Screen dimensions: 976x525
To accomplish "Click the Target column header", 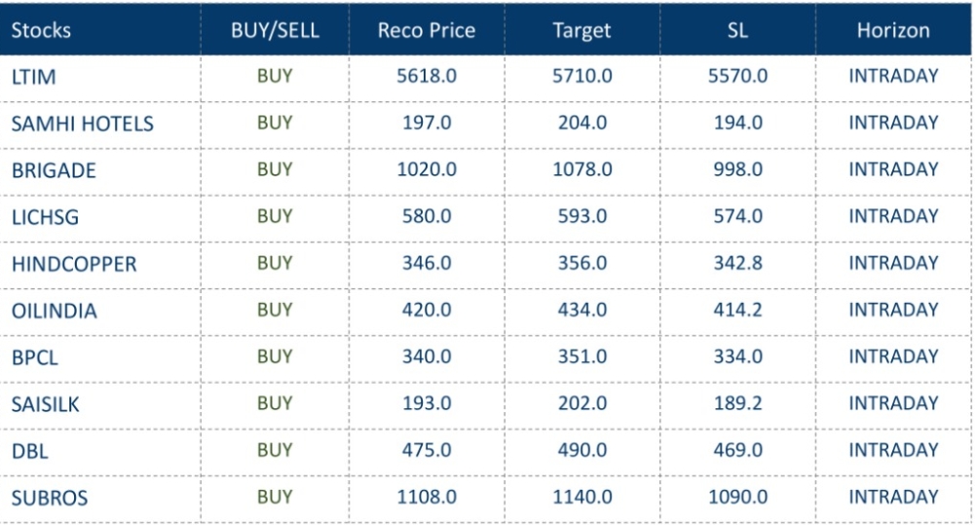I will click(x=582, y=30).
